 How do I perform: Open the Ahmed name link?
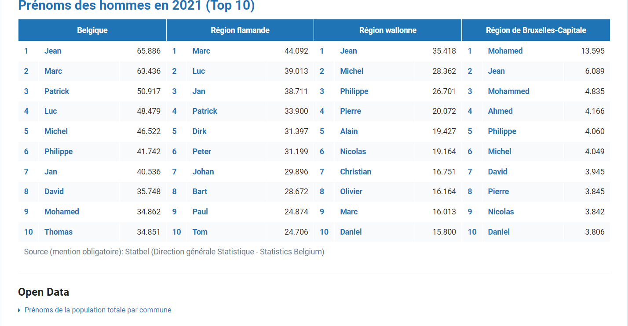(500, 111)
